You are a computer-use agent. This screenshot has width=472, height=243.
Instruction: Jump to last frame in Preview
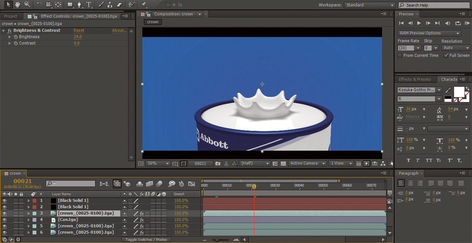click(x=438, y=23)
